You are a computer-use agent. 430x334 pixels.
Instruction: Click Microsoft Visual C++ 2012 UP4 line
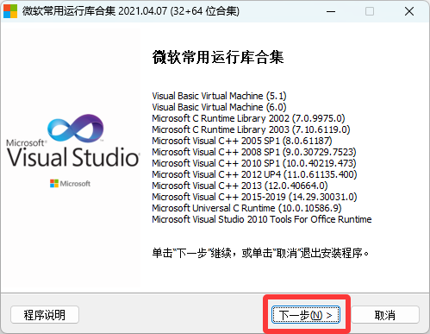point(254,174)
